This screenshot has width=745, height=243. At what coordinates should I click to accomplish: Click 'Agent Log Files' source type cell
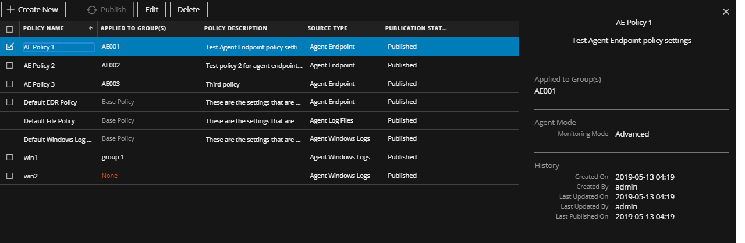tap(331, 120)
